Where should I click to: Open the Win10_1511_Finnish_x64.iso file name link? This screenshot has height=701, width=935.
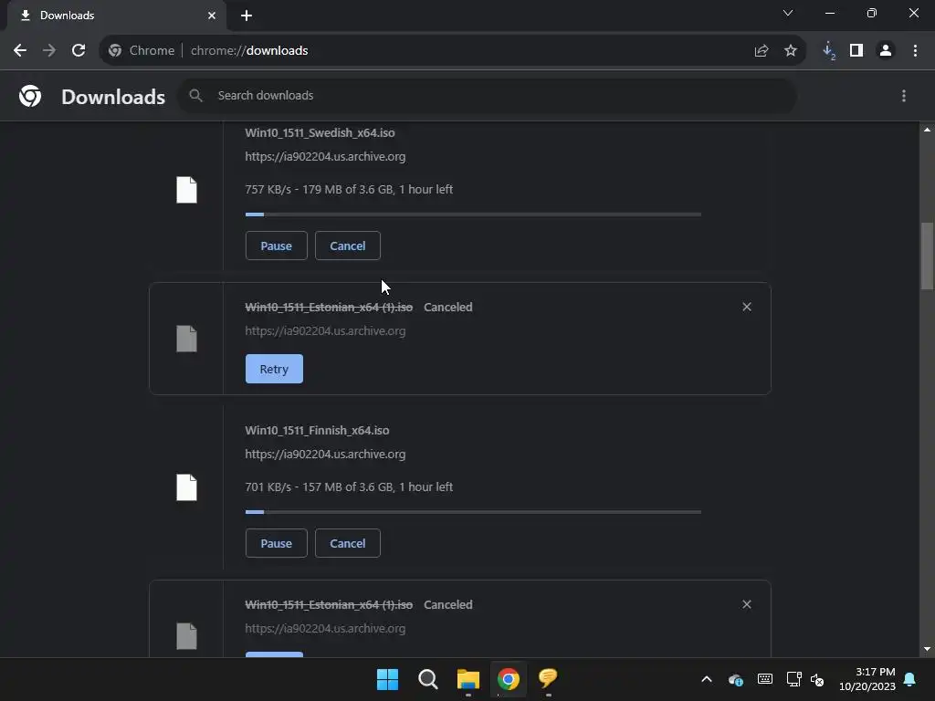point(317,431)
